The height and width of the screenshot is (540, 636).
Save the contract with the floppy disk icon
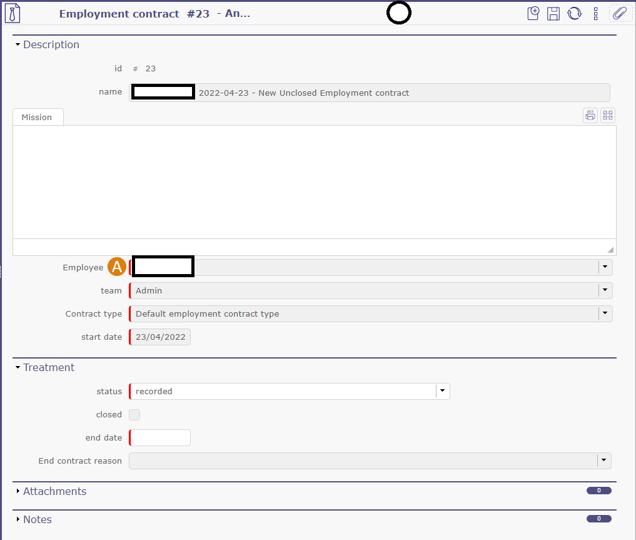pyautogui.click(x=553, y=14)
